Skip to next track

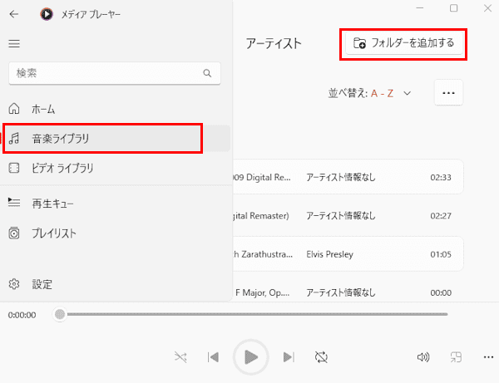point(289,357)
